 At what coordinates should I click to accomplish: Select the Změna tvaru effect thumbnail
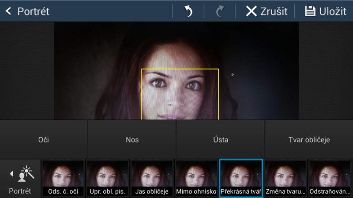285,179
